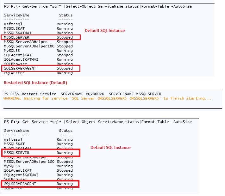Click Status column header in second table
225x196 pixels.
coord(66,131)
